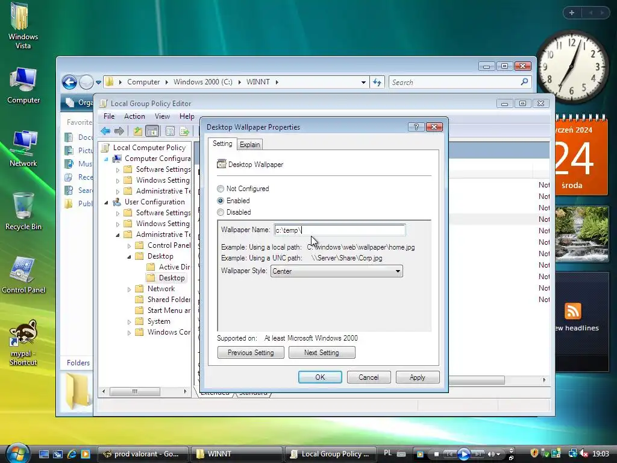Viewport: 617px width, 463px height.
Task: Click the Forward arrow in Group Policy Editor toolbar
Action: pos(119,131)
